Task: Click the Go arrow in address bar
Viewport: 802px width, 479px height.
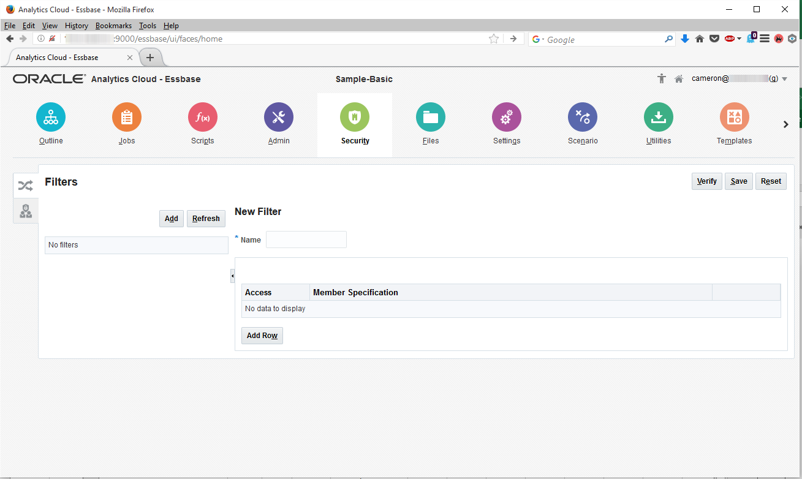Action: [513, 39]
